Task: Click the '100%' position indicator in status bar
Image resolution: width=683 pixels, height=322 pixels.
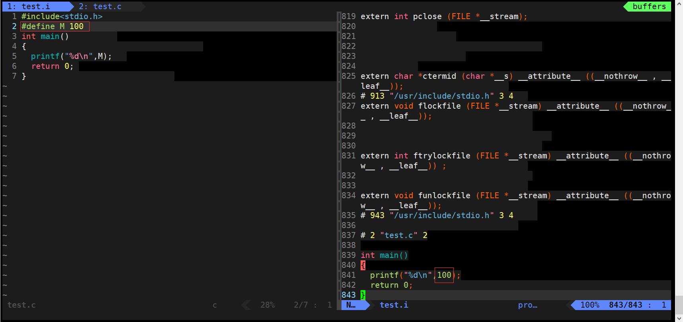Action: (x=590, y=305)
